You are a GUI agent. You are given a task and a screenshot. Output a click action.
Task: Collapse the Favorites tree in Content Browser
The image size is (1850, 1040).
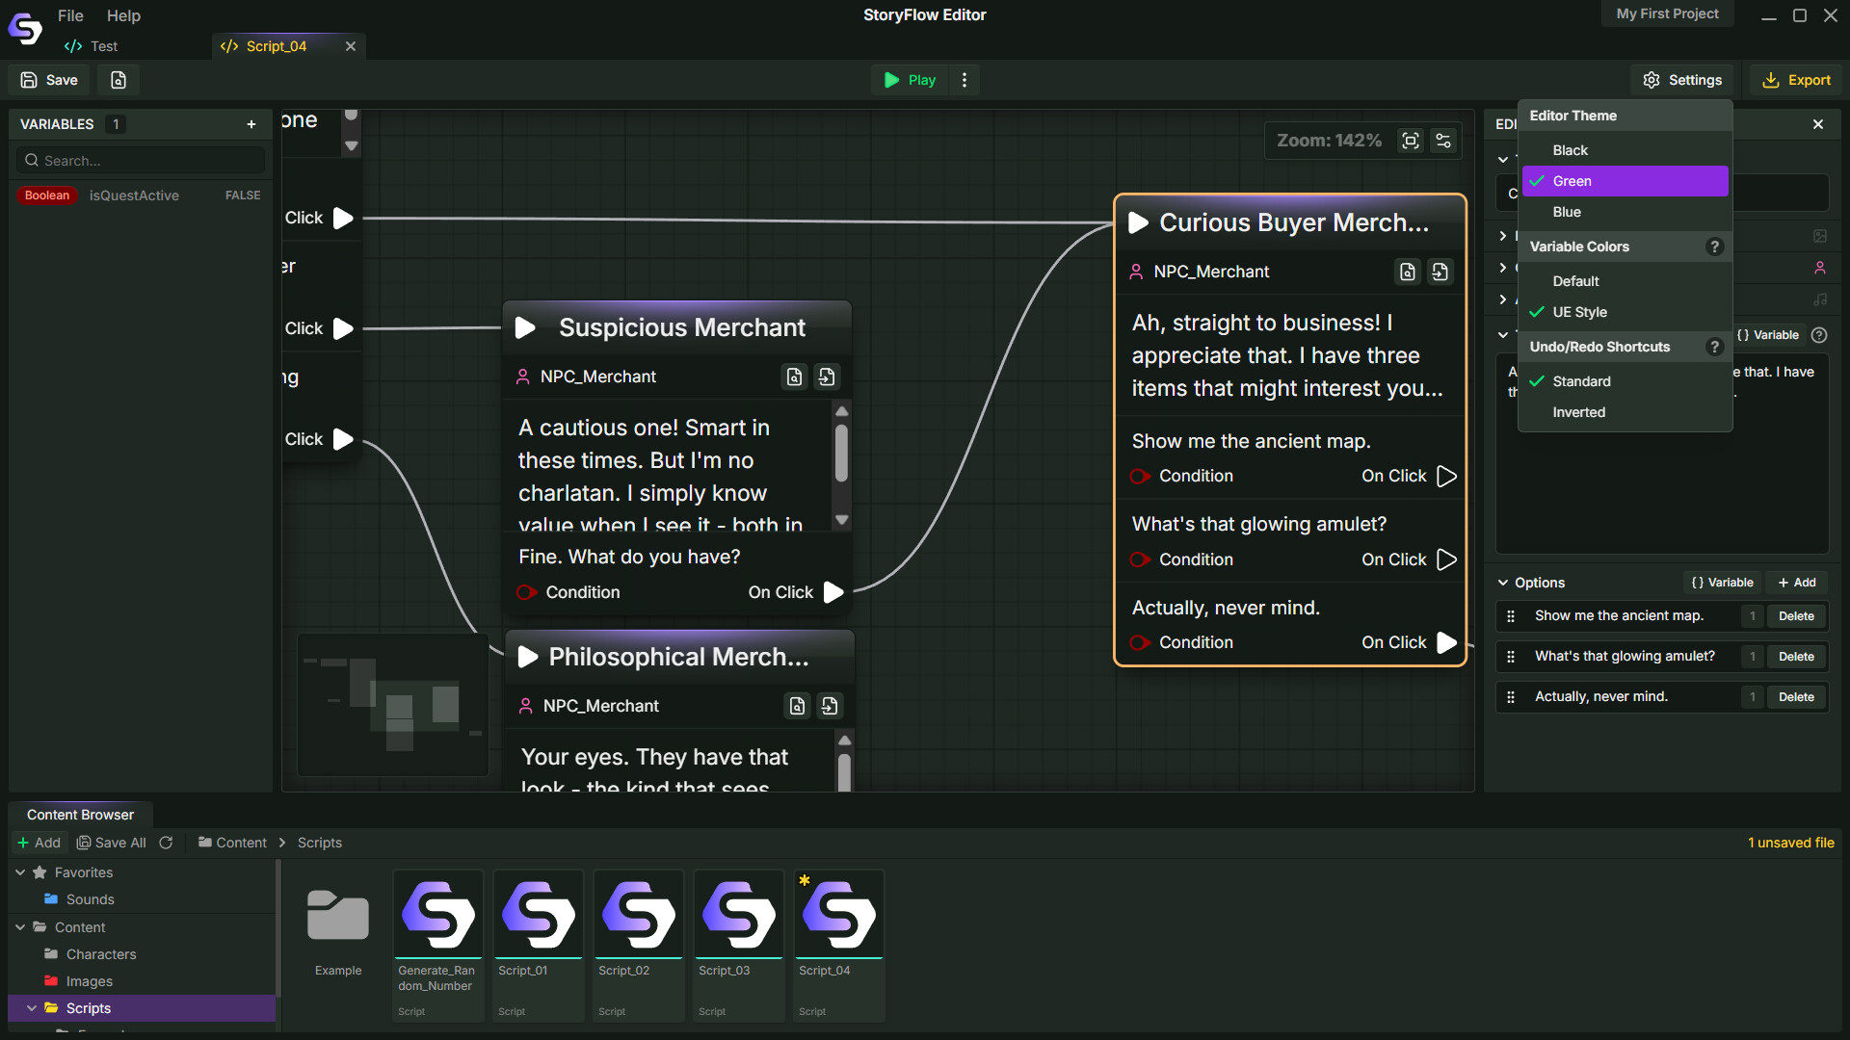pos(21,872)
